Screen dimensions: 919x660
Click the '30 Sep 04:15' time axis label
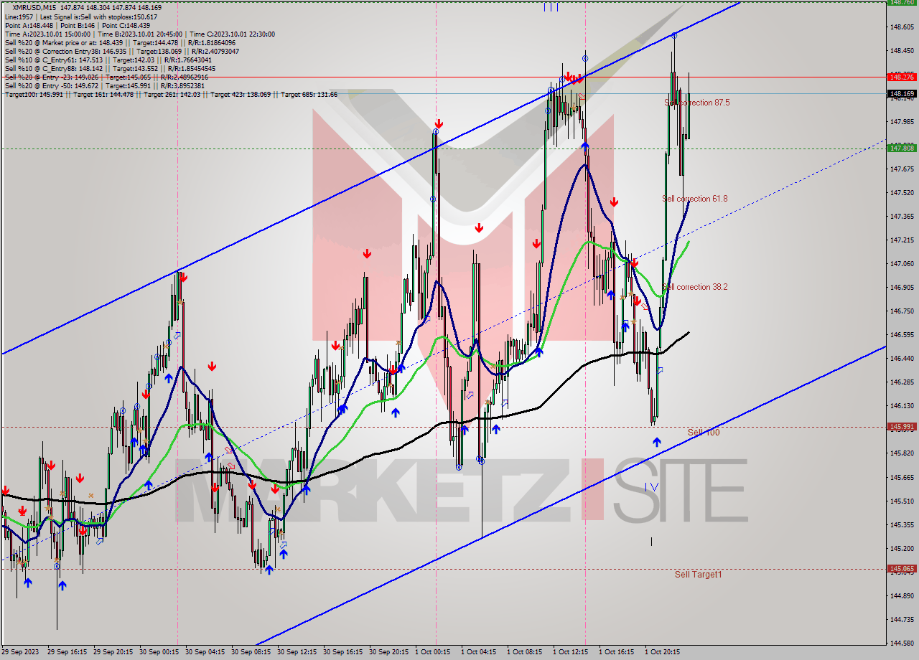[205, 652]
